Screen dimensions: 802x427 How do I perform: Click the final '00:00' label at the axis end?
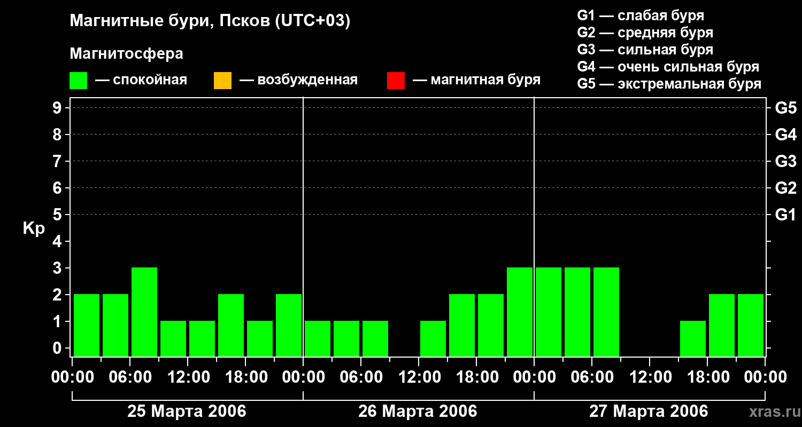(765, 377)
